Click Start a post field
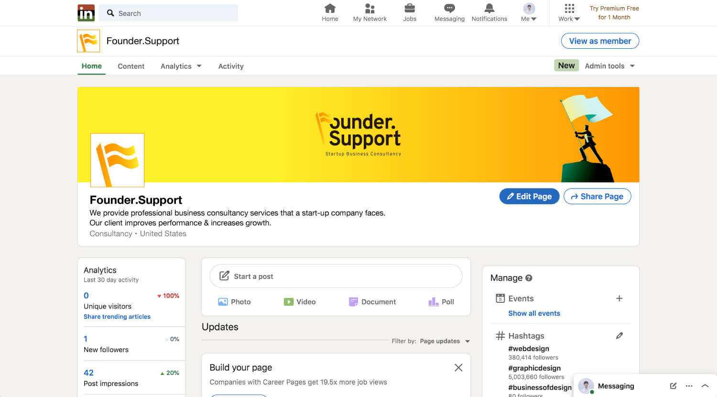The height and width of the screenshot is (397, 717). 336,276
